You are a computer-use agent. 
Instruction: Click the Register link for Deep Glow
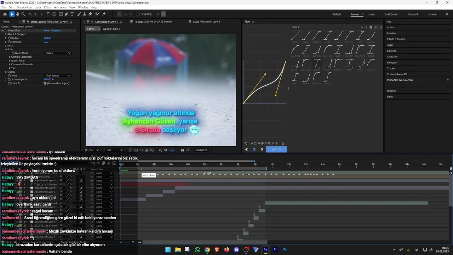point(56,30)
